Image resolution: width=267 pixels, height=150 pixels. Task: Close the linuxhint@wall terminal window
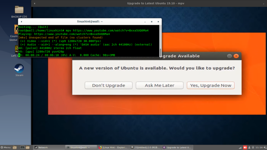coord(158,22)
